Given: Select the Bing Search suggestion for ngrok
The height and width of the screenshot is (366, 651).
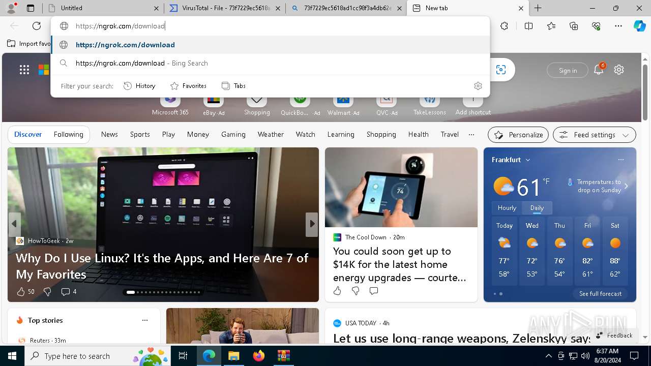Looking at the screenshot, I should point(270,63).
